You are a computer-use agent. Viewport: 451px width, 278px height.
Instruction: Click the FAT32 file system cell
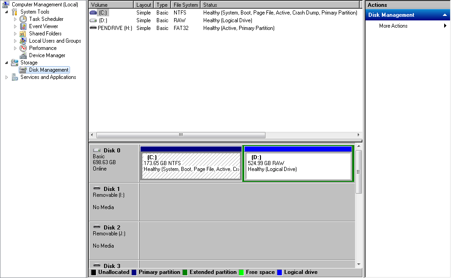pos(181,28)
